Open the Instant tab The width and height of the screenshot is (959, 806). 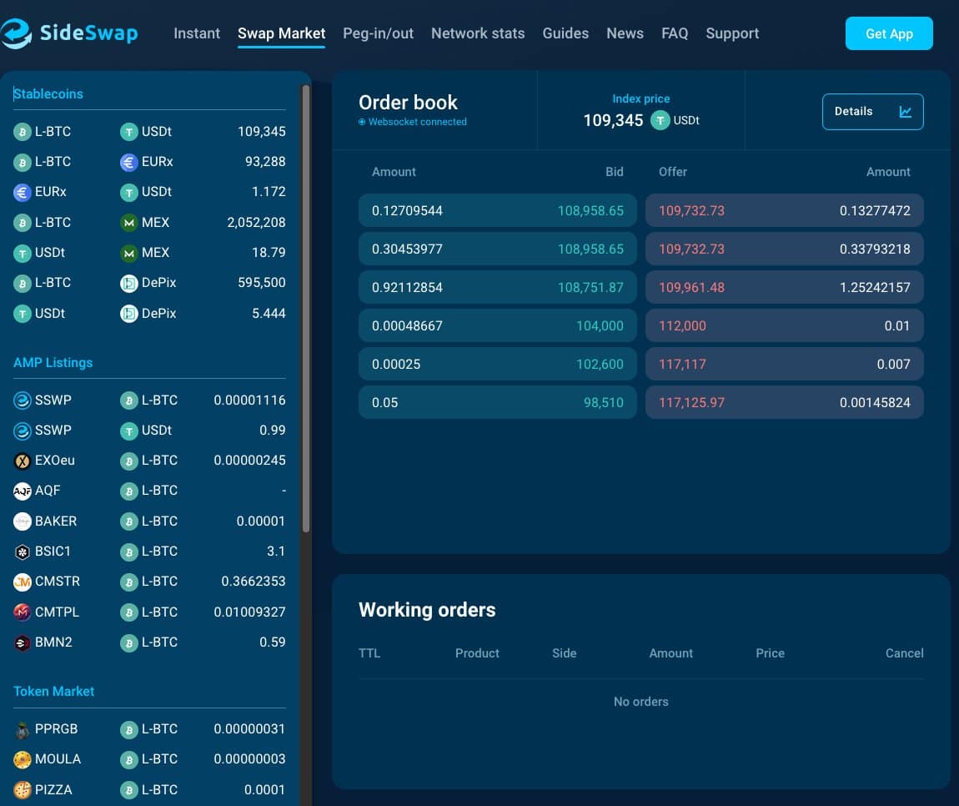point(197,33)
